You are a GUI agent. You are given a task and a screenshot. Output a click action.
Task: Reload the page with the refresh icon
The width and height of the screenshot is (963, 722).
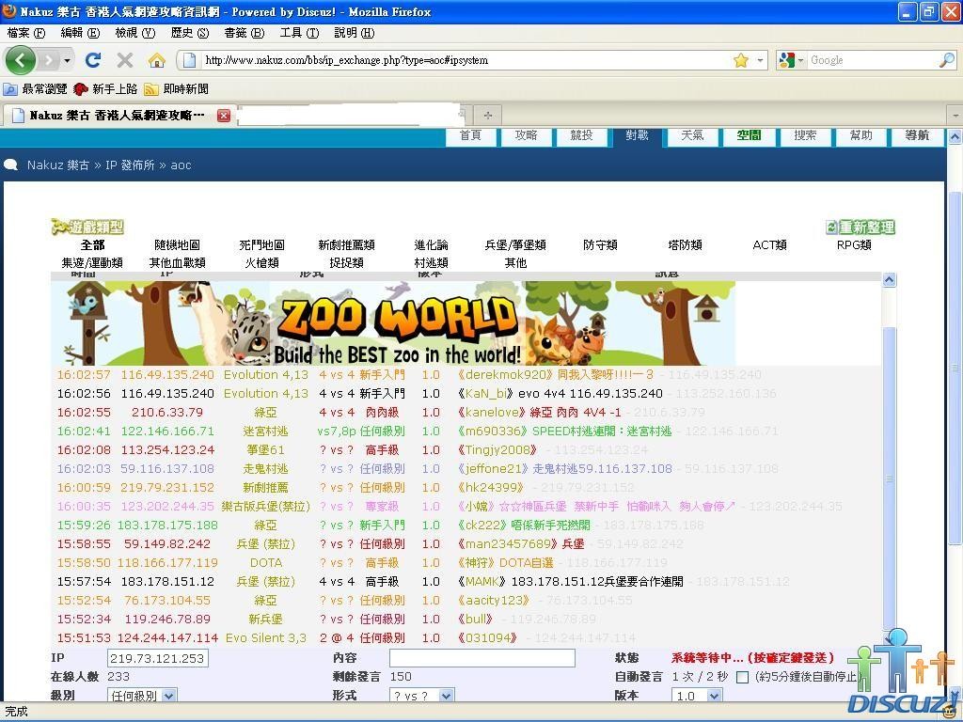tap(93, 59)
